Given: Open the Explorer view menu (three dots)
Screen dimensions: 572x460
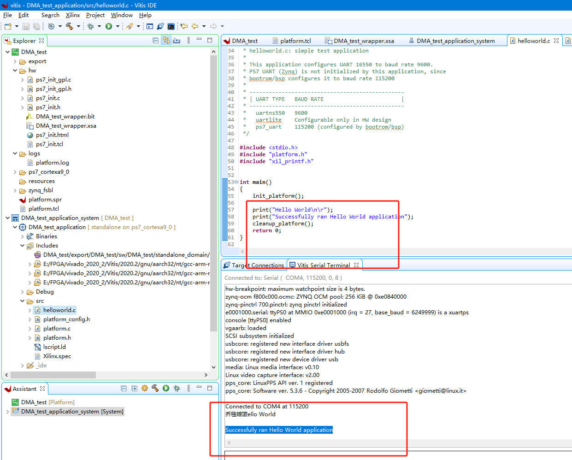Looking at the screenshot, I should (x=189, y=41).
